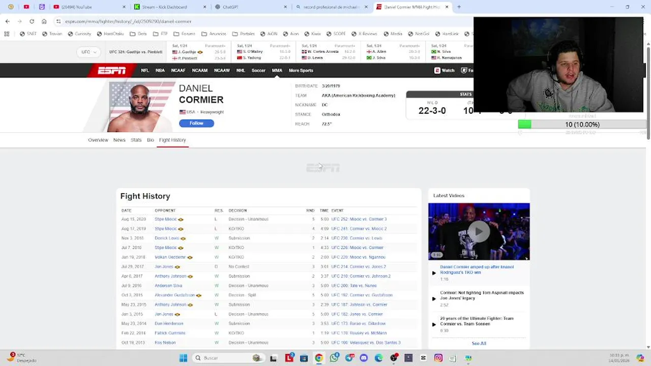Screen dimensions: 651x366
Task: Open UFC 252: Miocic vs. Cormier 3 event
Action: [359, 219]
